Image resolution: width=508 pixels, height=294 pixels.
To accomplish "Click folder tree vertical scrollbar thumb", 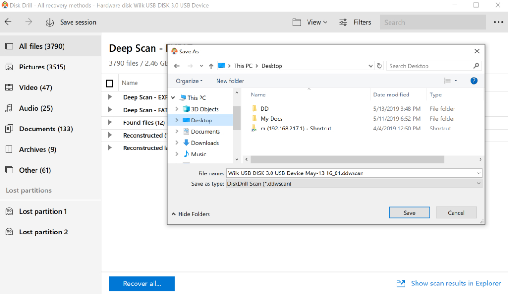I will point(237,118).
